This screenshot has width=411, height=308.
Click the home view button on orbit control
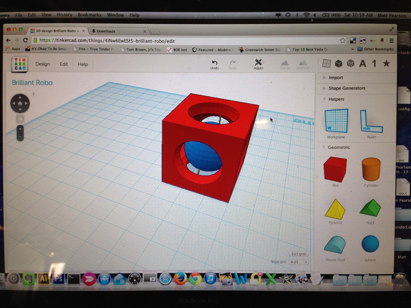(20, 103)
